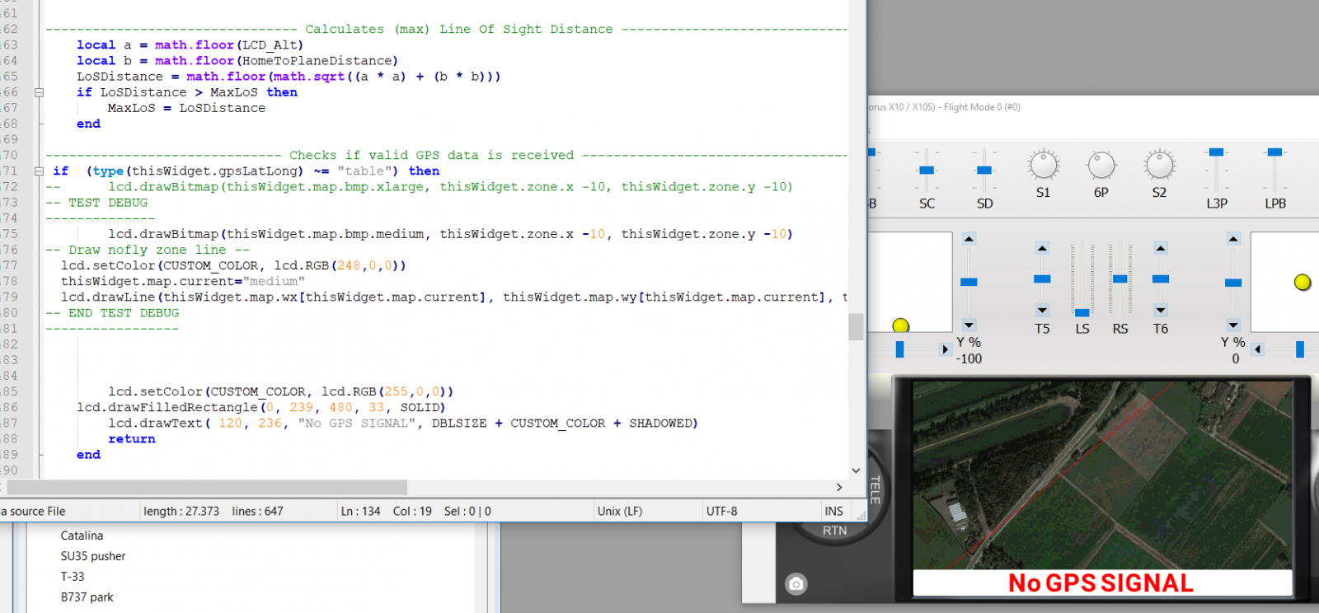This screenshot has width=1319, height=613.
Task: Click the T6 trim slider handle
Action: click(x=1161, y=279)
